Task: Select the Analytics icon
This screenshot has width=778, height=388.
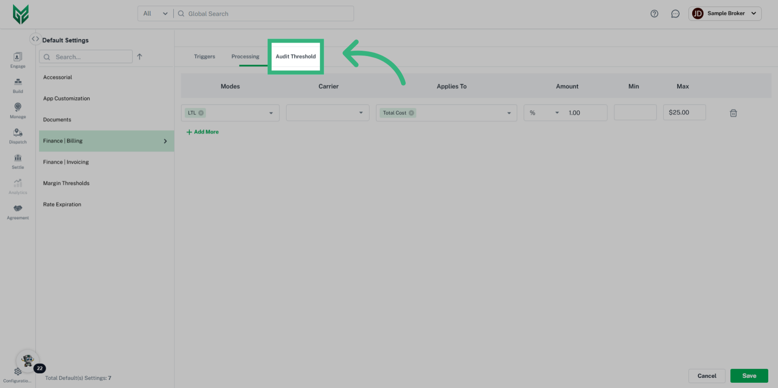Action: click(x=17, y=186)
